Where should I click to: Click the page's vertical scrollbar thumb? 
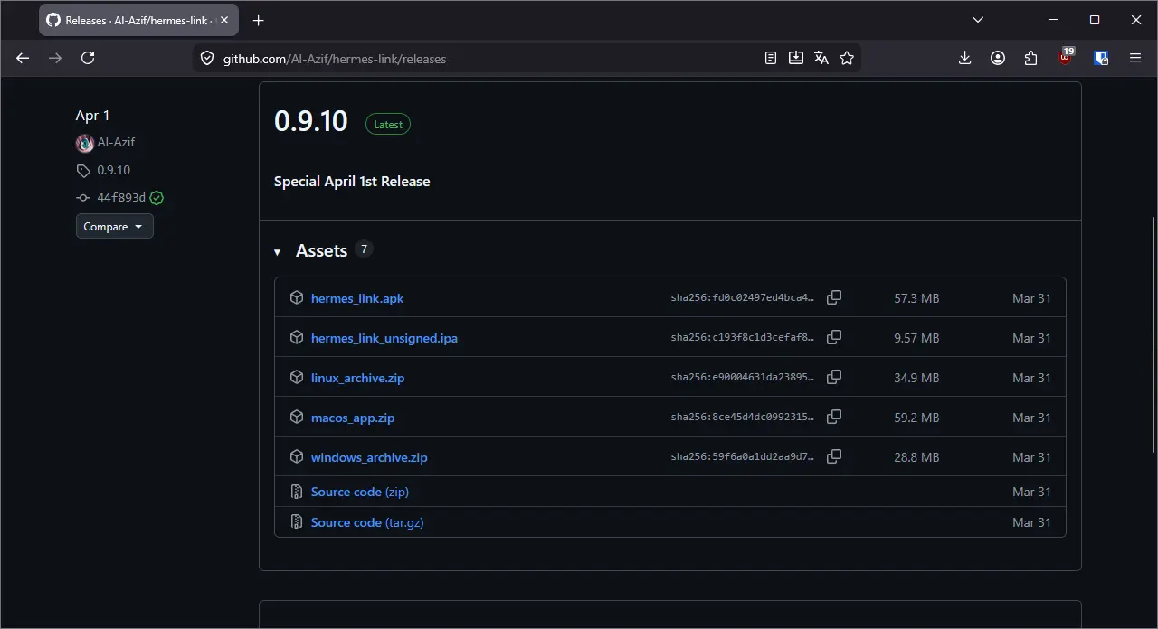tap(1153, 334)
